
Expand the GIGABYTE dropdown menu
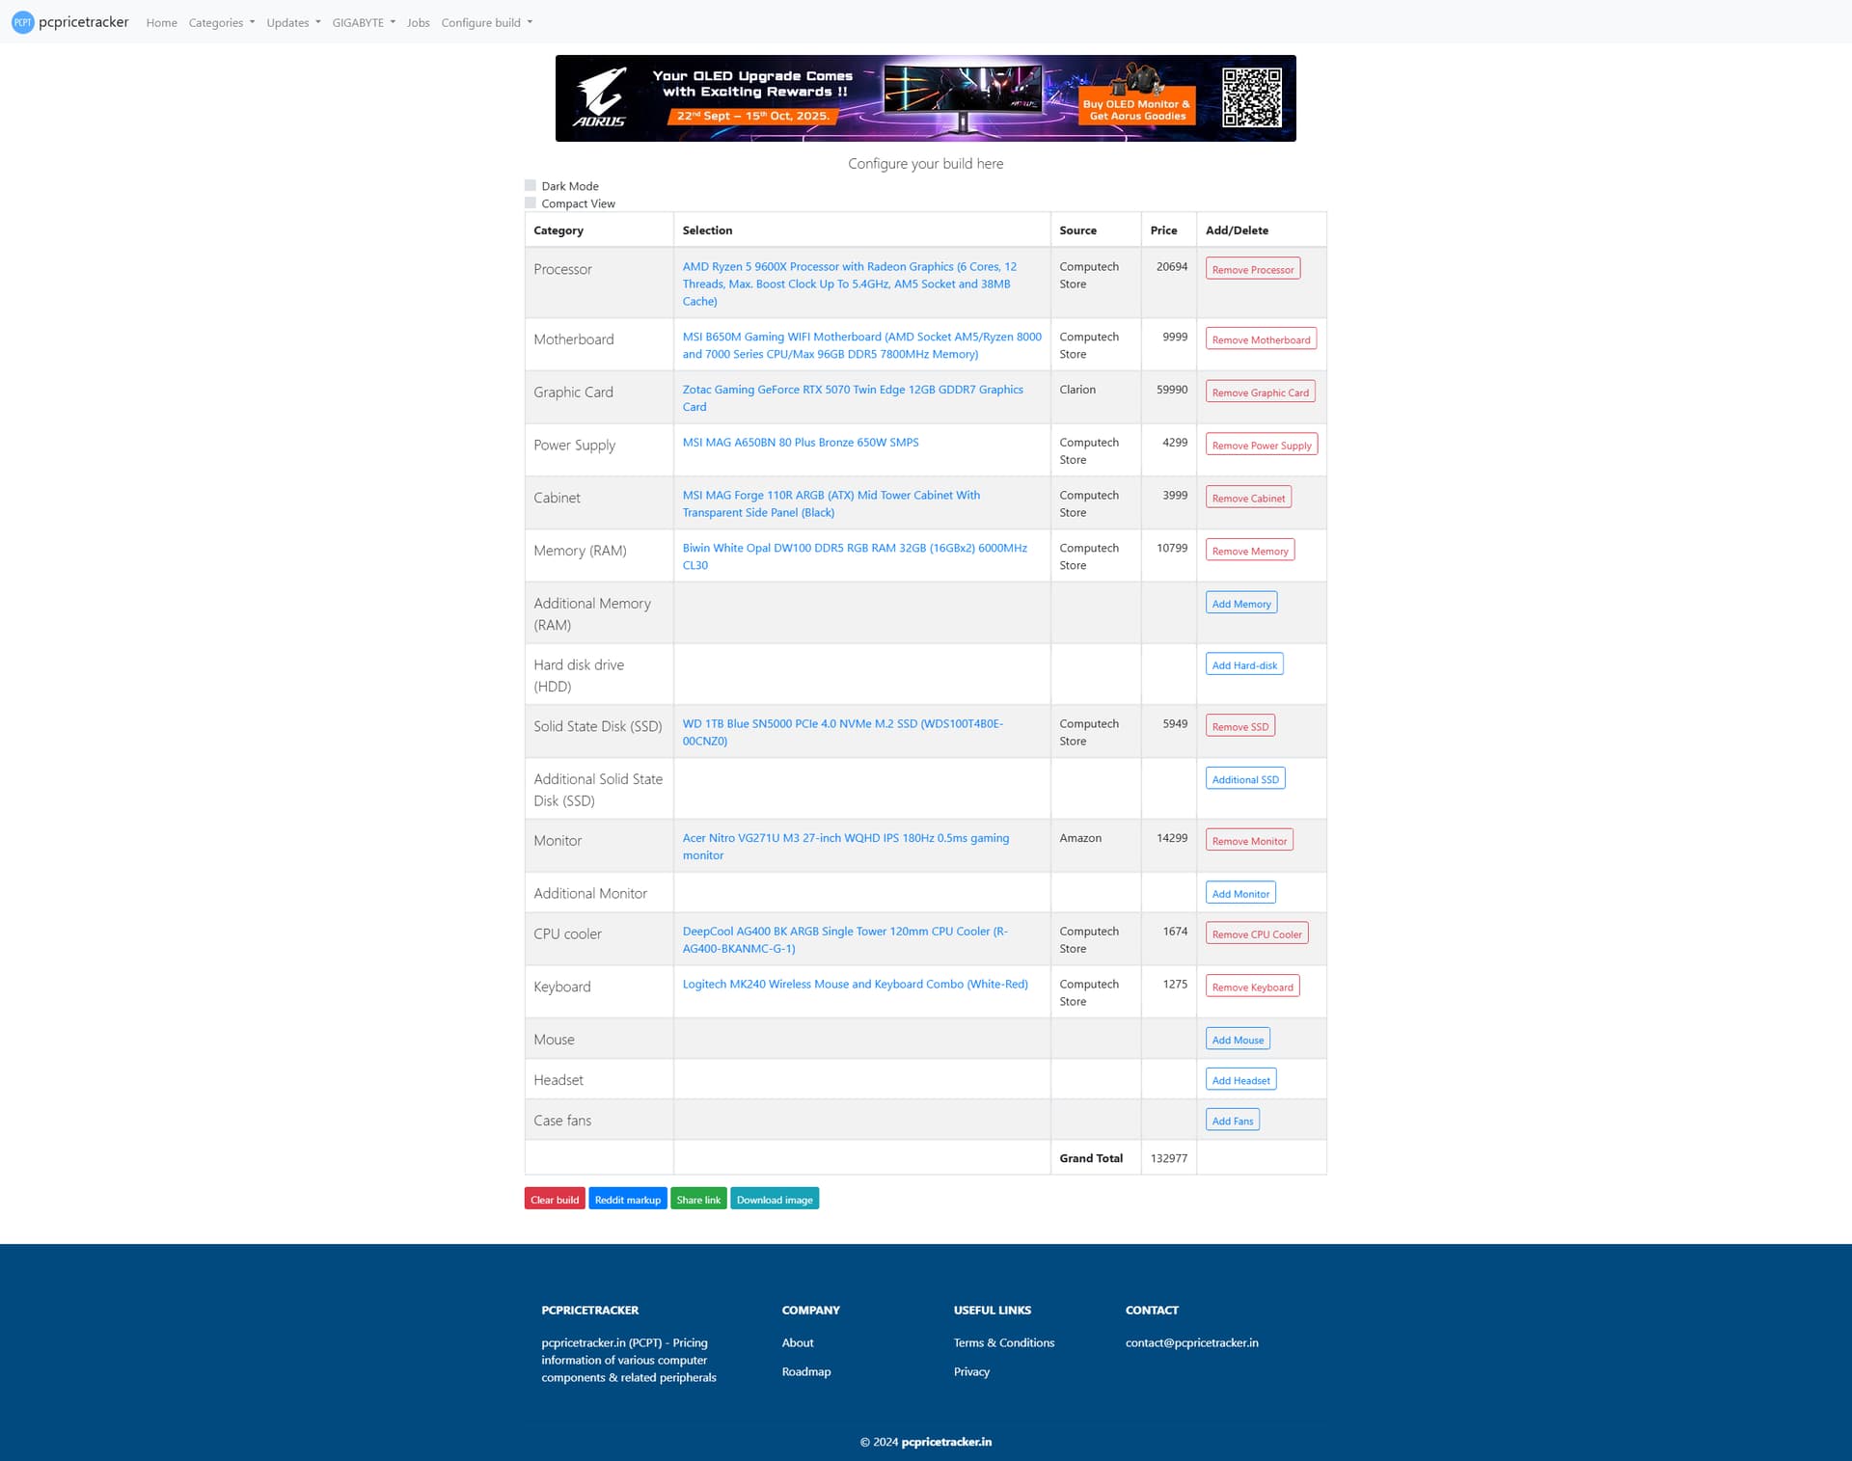tap(364, 22)
